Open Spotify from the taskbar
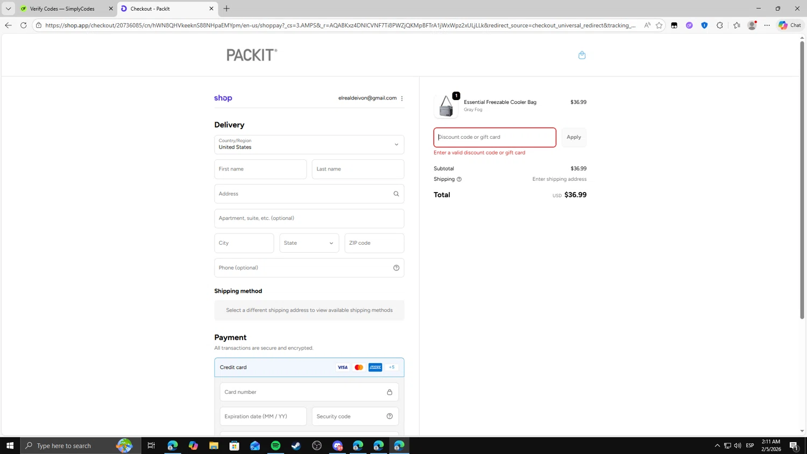 (x=275, y=445)
